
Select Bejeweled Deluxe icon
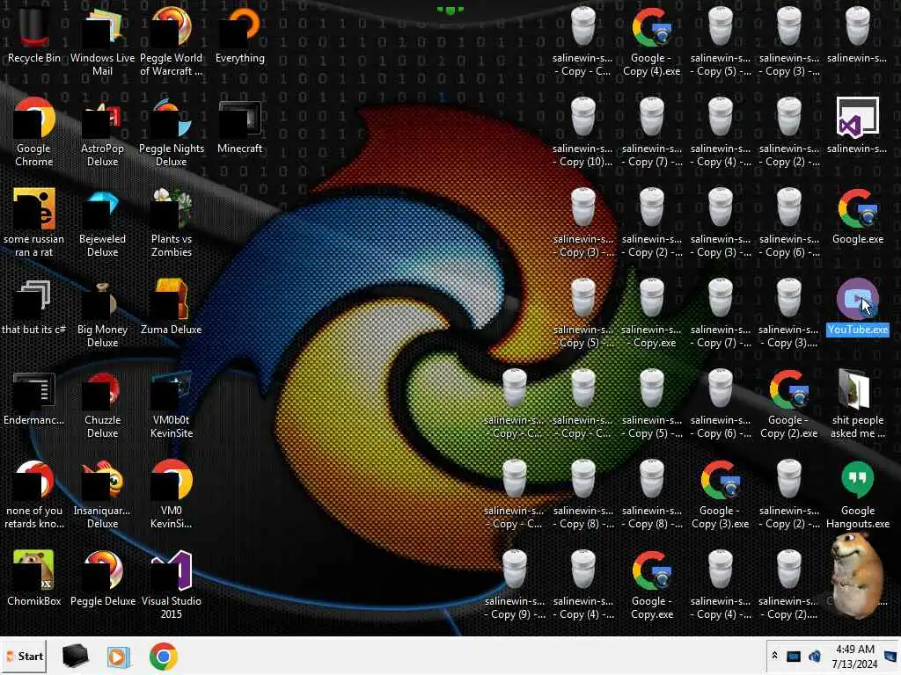(x=102, y=222)
